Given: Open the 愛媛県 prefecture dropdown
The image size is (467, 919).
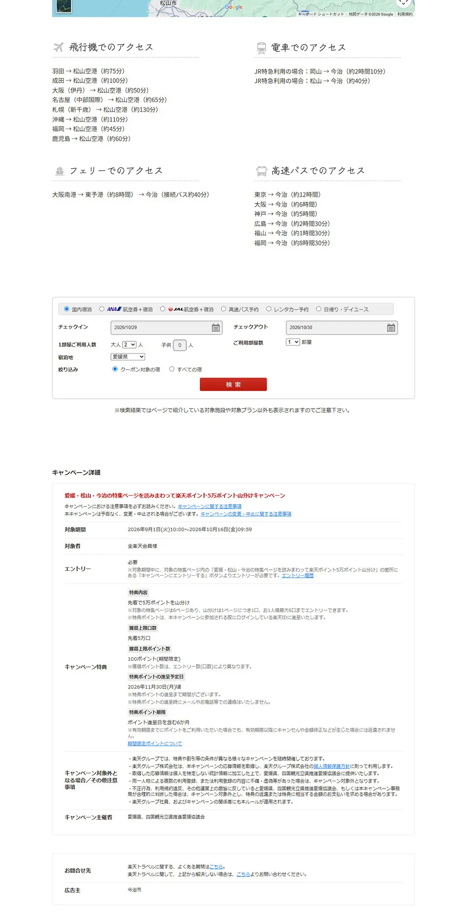Looking at the screenshot, I should tap(128, 357).
